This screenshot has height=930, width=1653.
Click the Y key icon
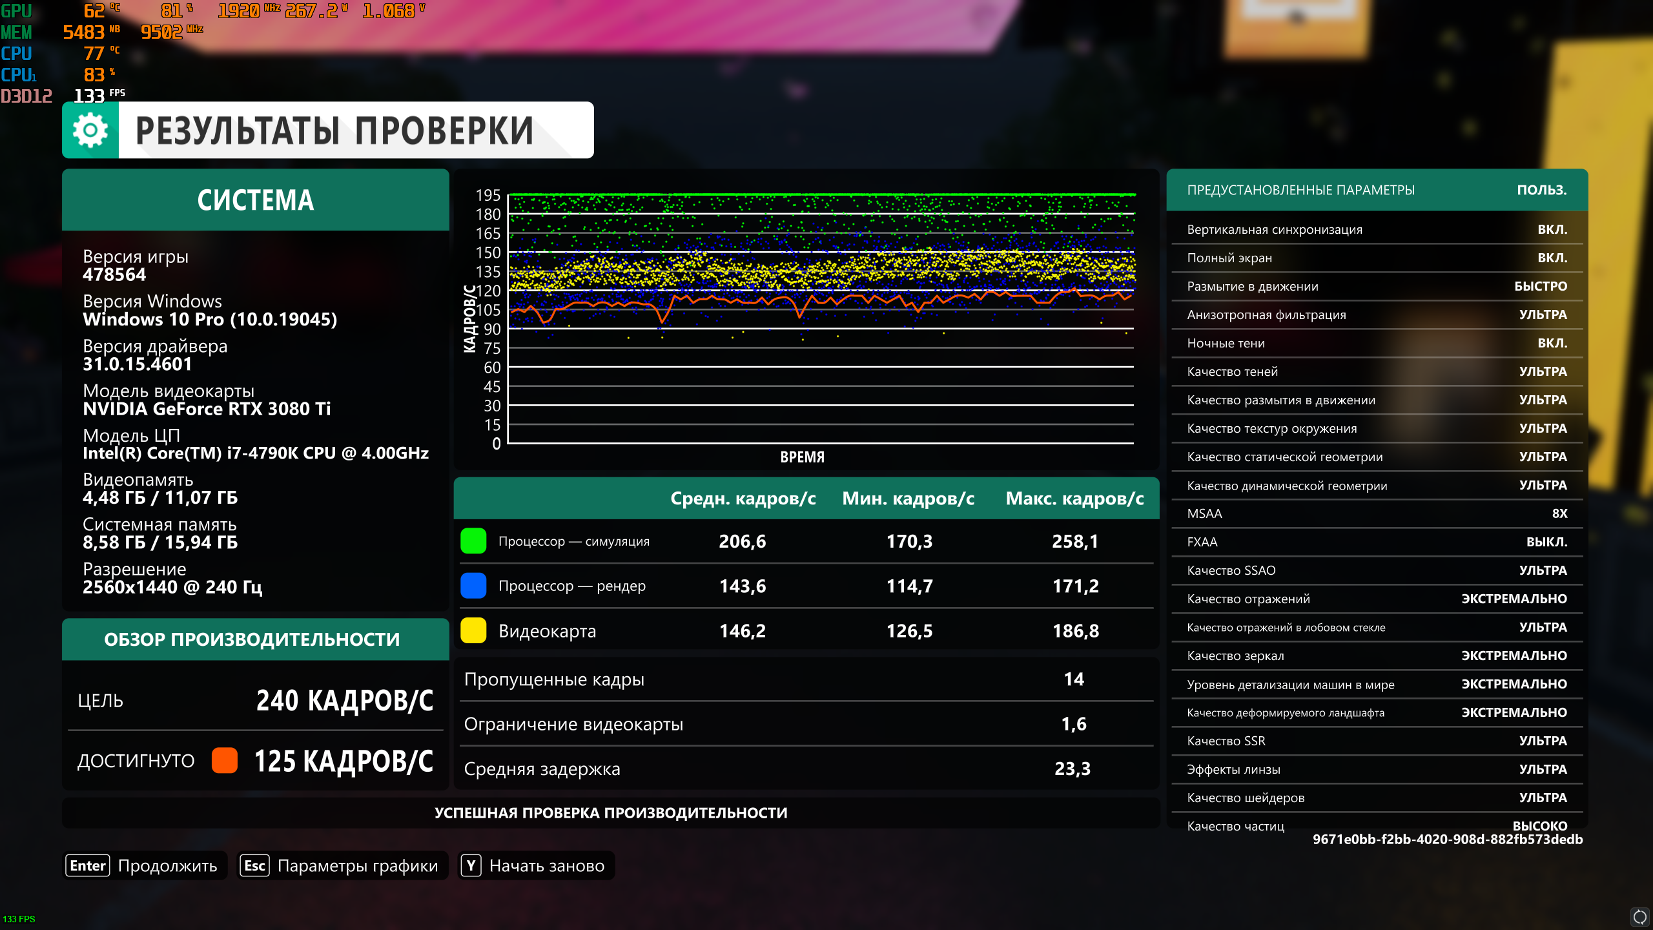click(x=471, y=865)
